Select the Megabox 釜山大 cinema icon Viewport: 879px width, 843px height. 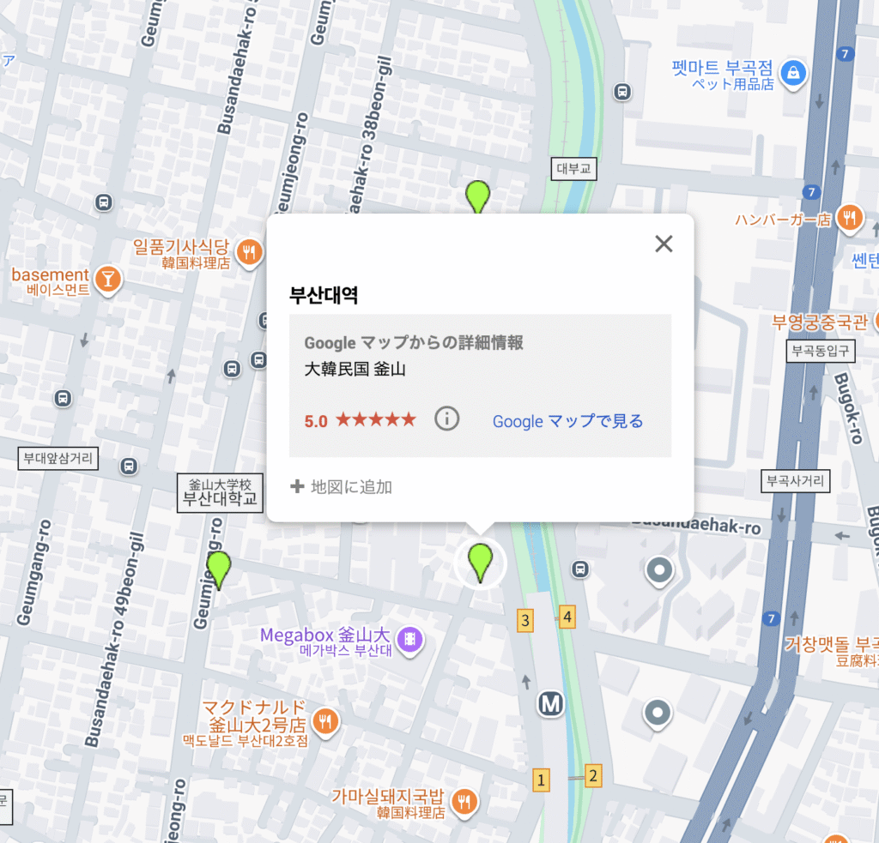pos(412,638)
